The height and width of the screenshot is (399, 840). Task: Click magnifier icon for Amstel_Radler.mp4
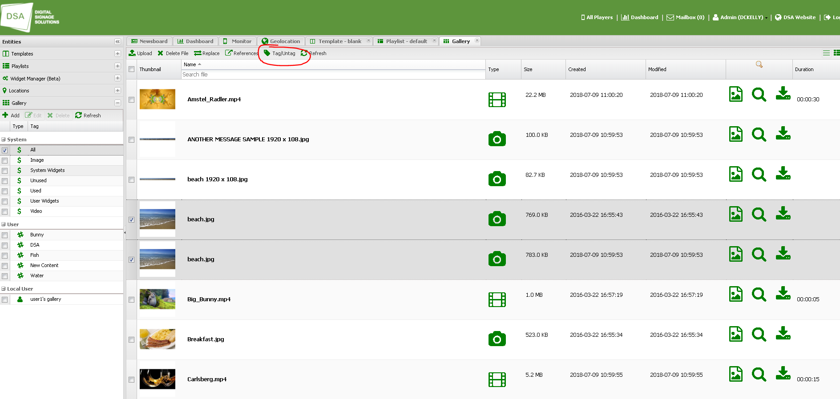(759, 95)
